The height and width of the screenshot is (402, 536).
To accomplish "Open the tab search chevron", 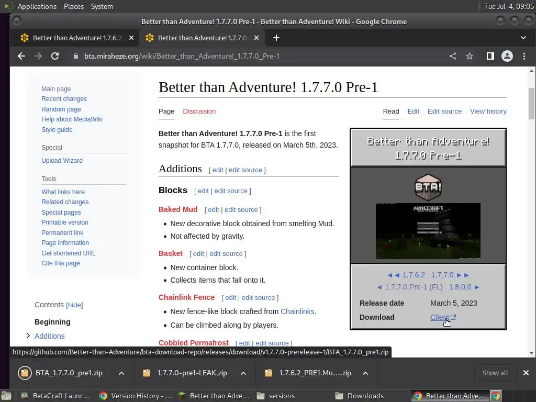I will (523, 38).
